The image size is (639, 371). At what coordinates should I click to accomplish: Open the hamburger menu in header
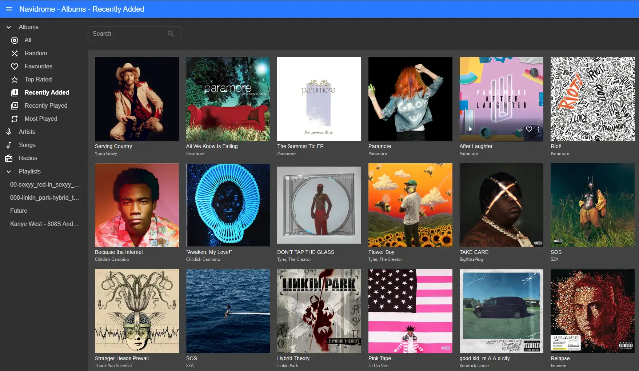coord(9,9)
